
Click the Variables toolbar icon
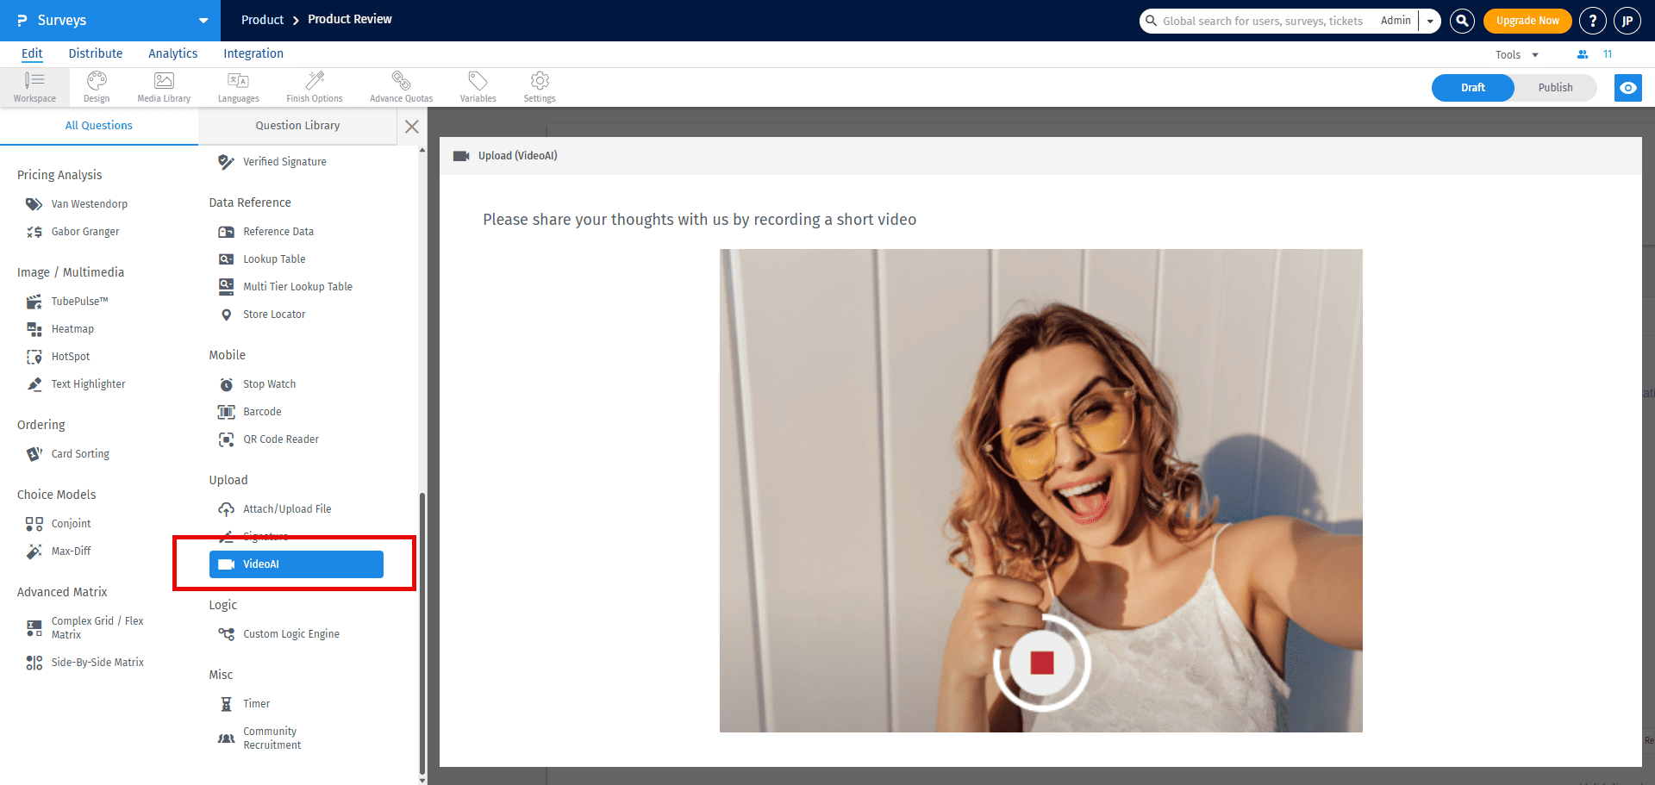(478, 86)
